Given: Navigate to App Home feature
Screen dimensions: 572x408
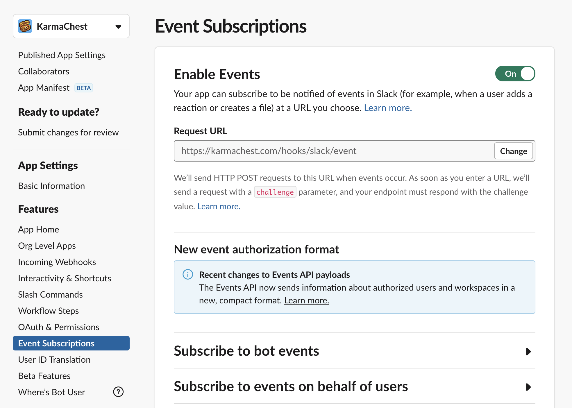Looking at the screenshot, I should click(38, 229).
